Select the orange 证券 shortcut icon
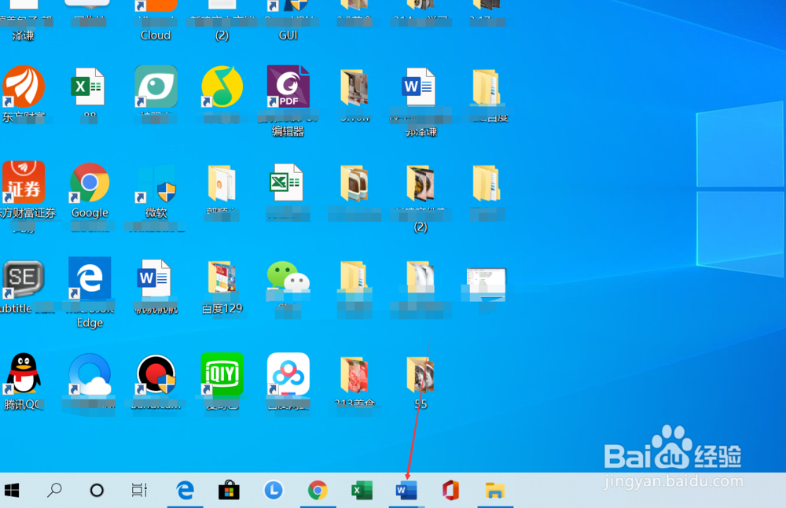Screen dimensions: 786x508 click(x=23, y=182)
